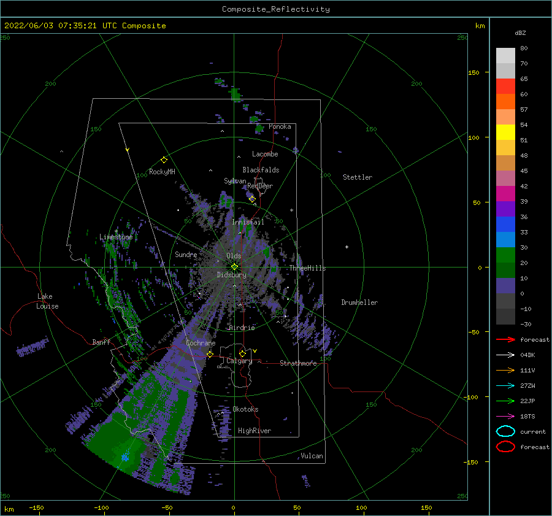552x516 pixels.
Task: Select the light grey 80 dBZ swatch
Action: coord(505,55)
